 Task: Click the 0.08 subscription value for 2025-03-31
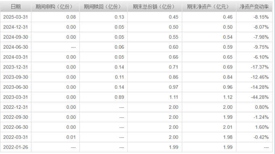pyautogui.click(x=55, y=17)
